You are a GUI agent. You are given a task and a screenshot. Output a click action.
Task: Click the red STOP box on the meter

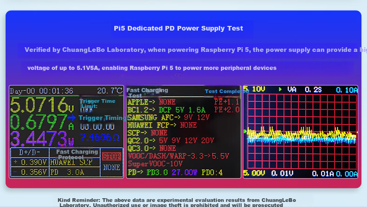point(111,157)
